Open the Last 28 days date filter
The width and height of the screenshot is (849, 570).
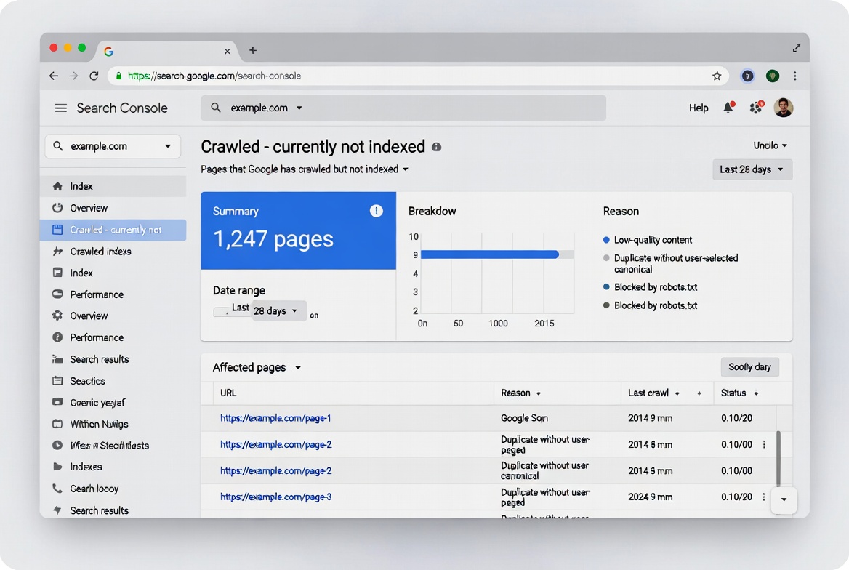point(752,169)
